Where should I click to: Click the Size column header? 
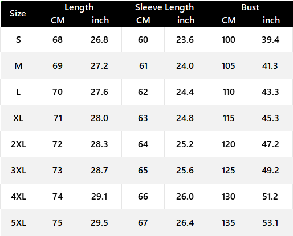click(18, 14)
